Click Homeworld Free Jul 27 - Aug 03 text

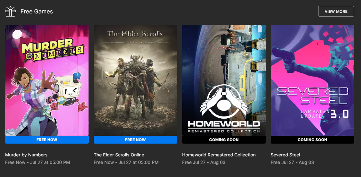point(204,162)
